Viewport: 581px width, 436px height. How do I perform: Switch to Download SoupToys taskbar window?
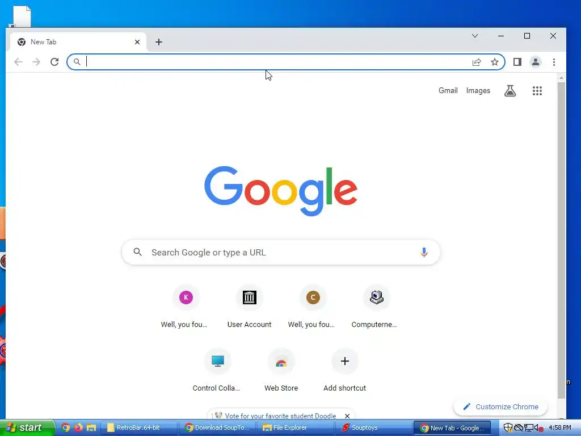point(217,428)
